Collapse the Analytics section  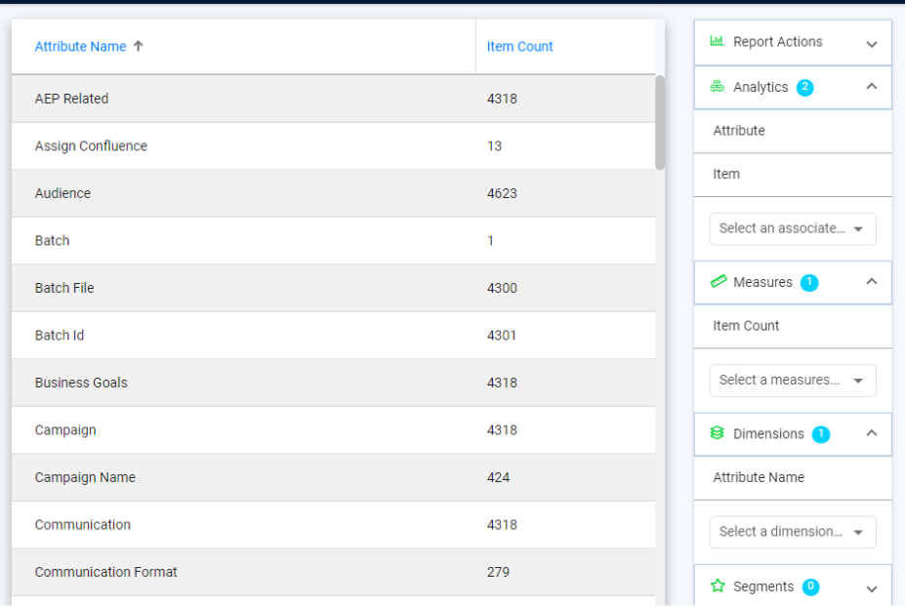(872, 86)
